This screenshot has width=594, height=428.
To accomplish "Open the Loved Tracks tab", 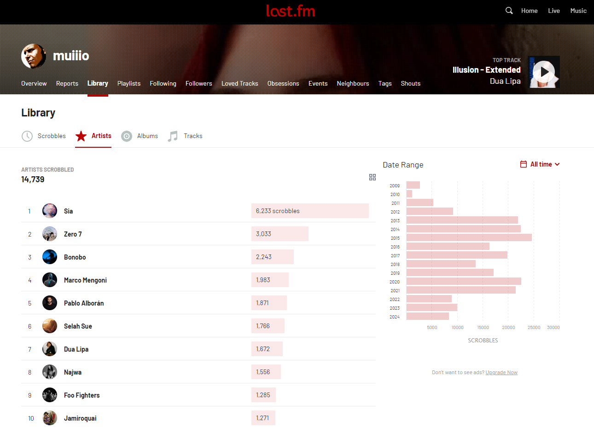I will (x=240, y=83).
